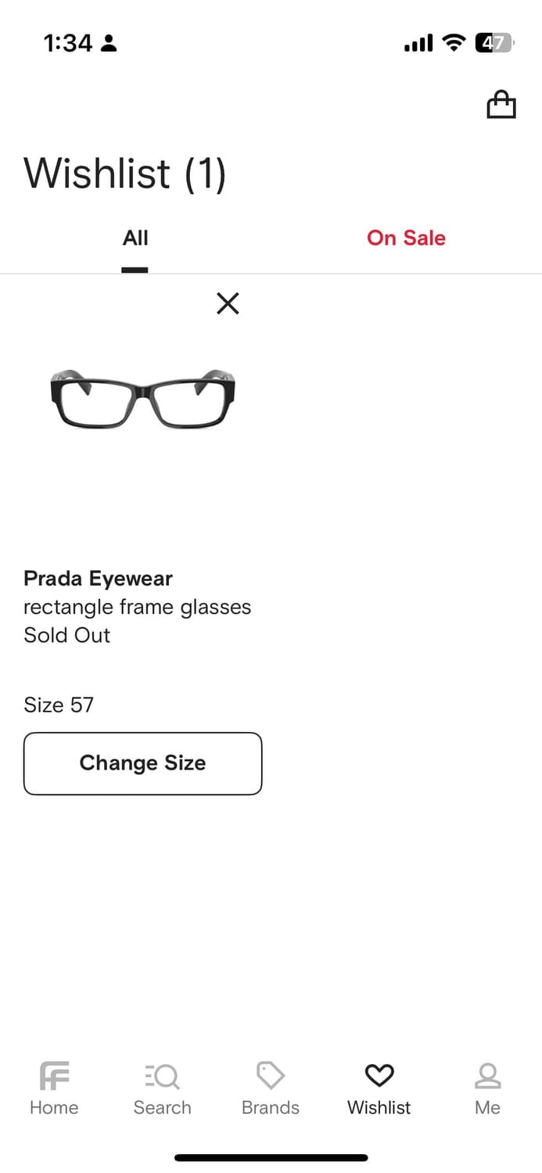This screenshot has width=542, height=1173.
Task: Tap the Size 57 label
Action: coord(59,705)
